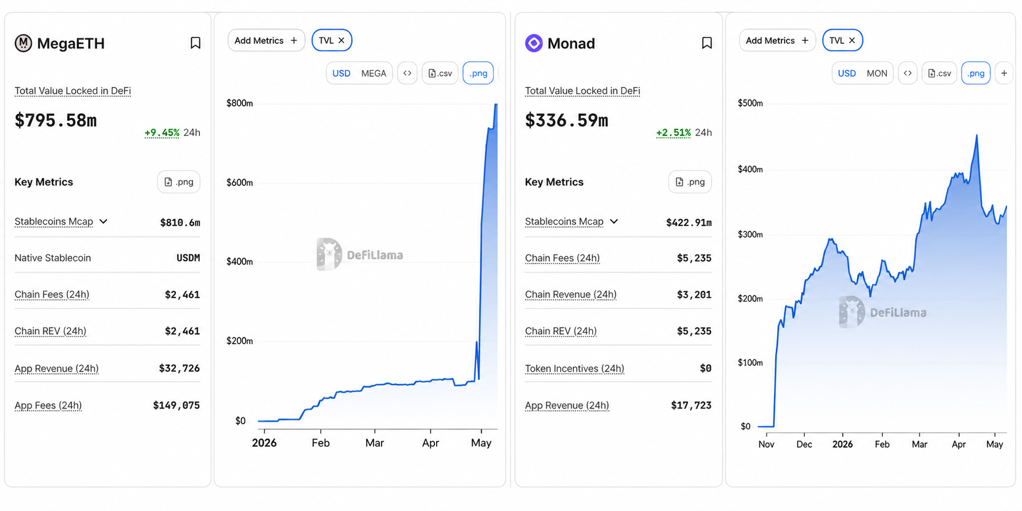Click MegaETH stablecoins value $810.6m
The height and width of the screenshot is (511, 1022).
[x=180, y=222]
